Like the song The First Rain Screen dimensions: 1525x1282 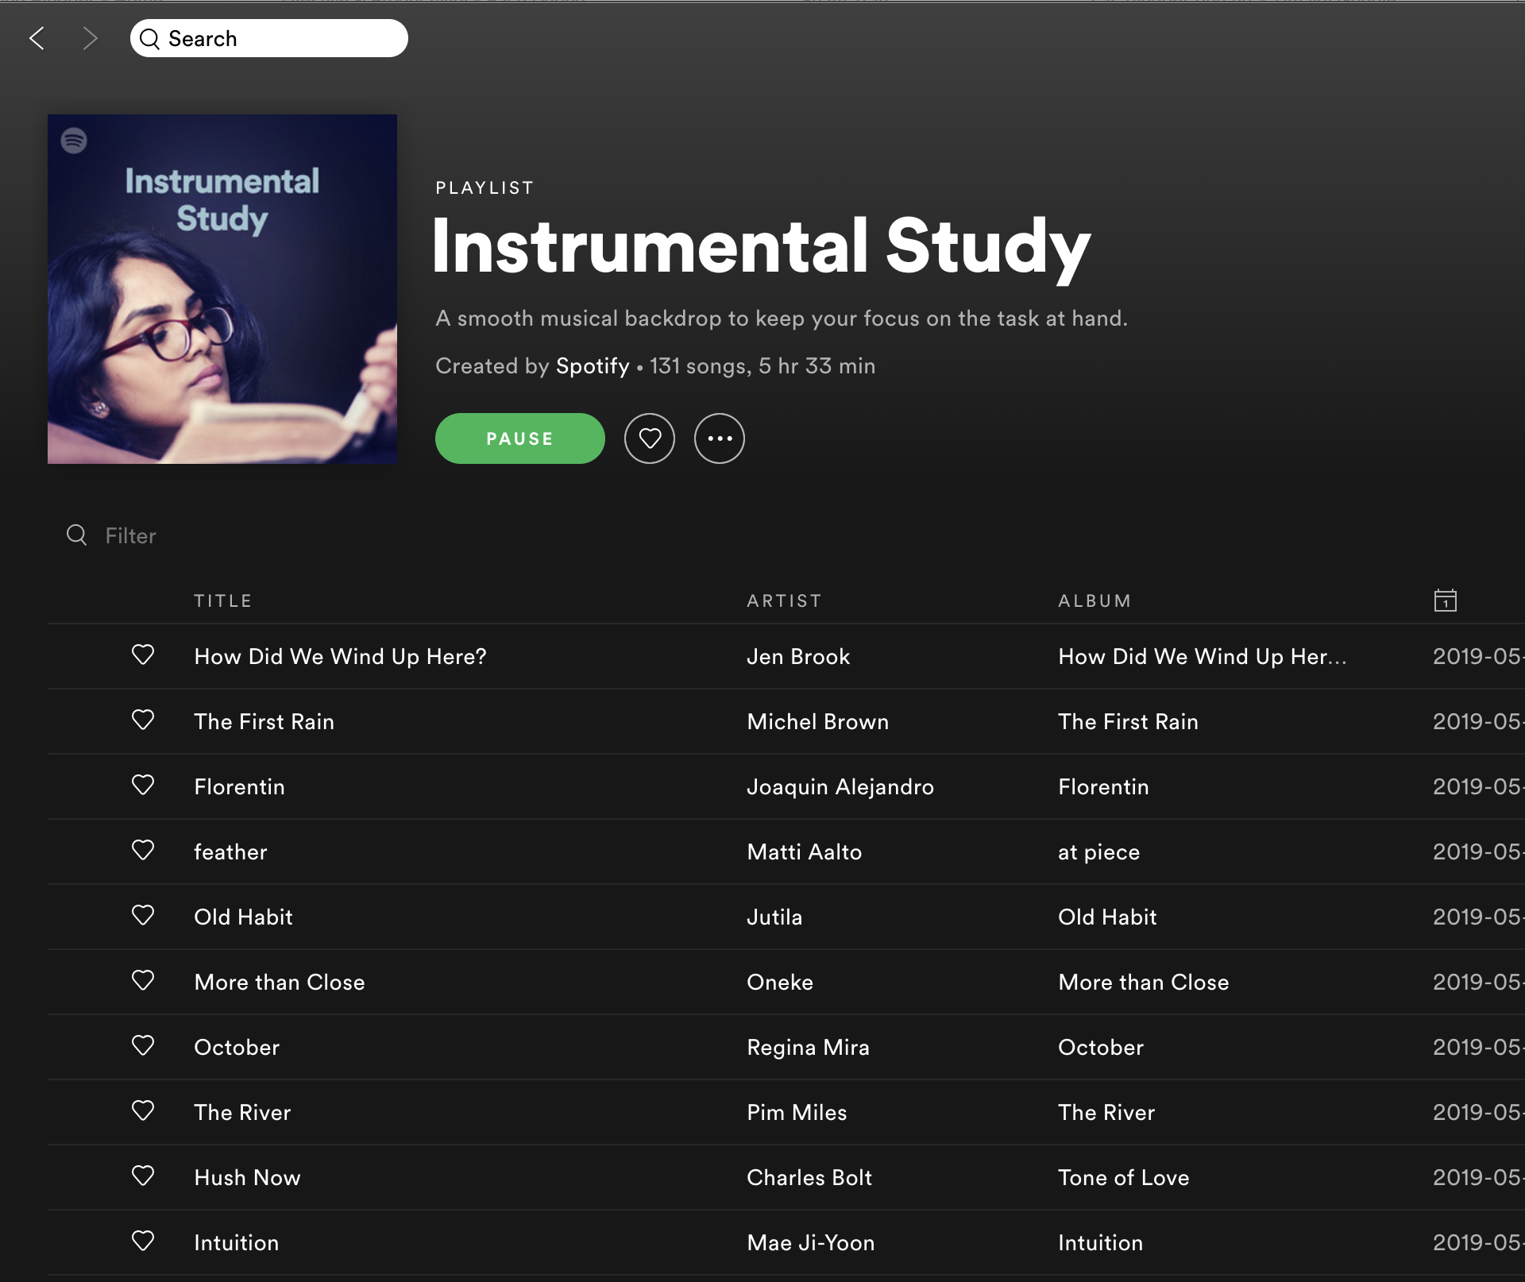click(143, 720)
